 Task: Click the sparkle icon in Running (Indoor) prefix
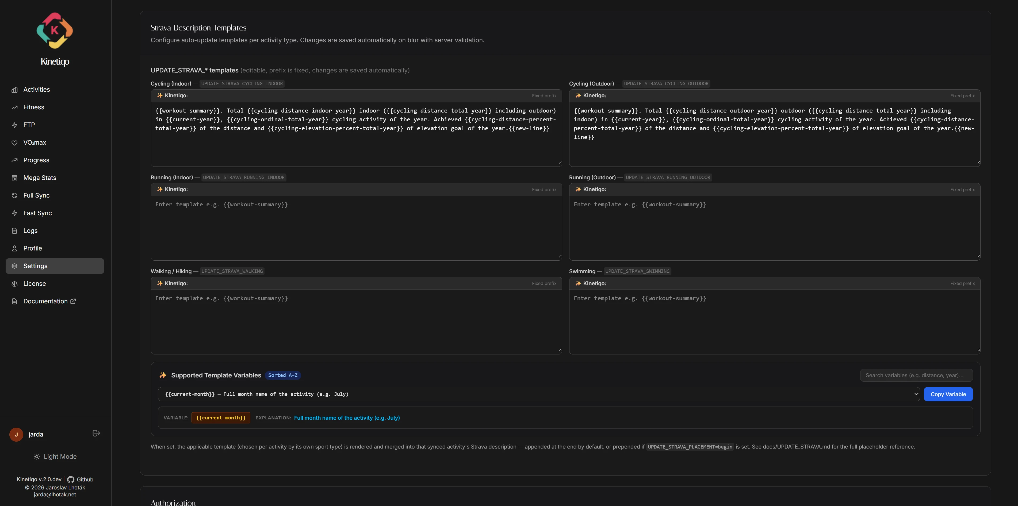160,189
